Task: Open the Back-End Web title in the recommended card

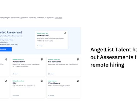Action: (43, 36)
